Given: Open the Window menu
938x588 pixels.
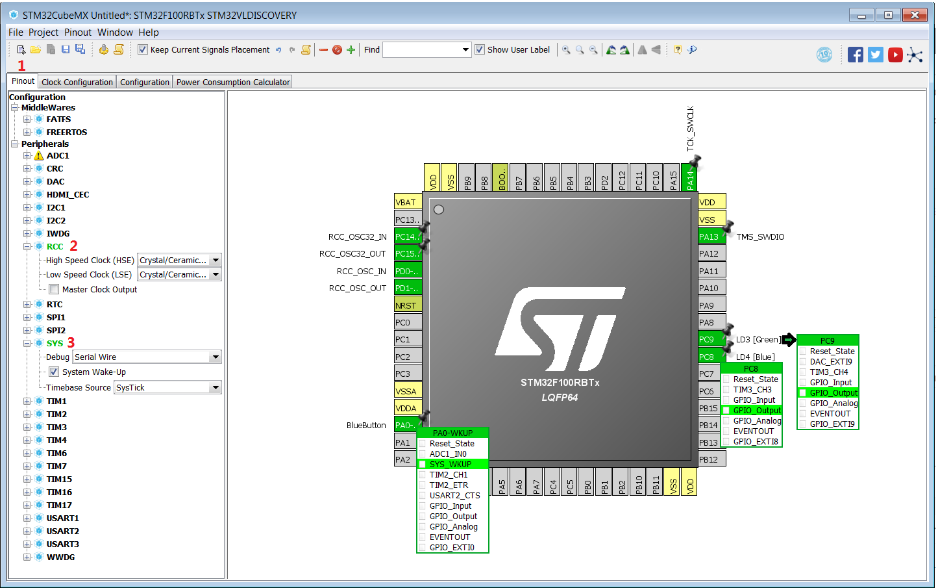Looking at the screenshot, I should click(115, 32).
